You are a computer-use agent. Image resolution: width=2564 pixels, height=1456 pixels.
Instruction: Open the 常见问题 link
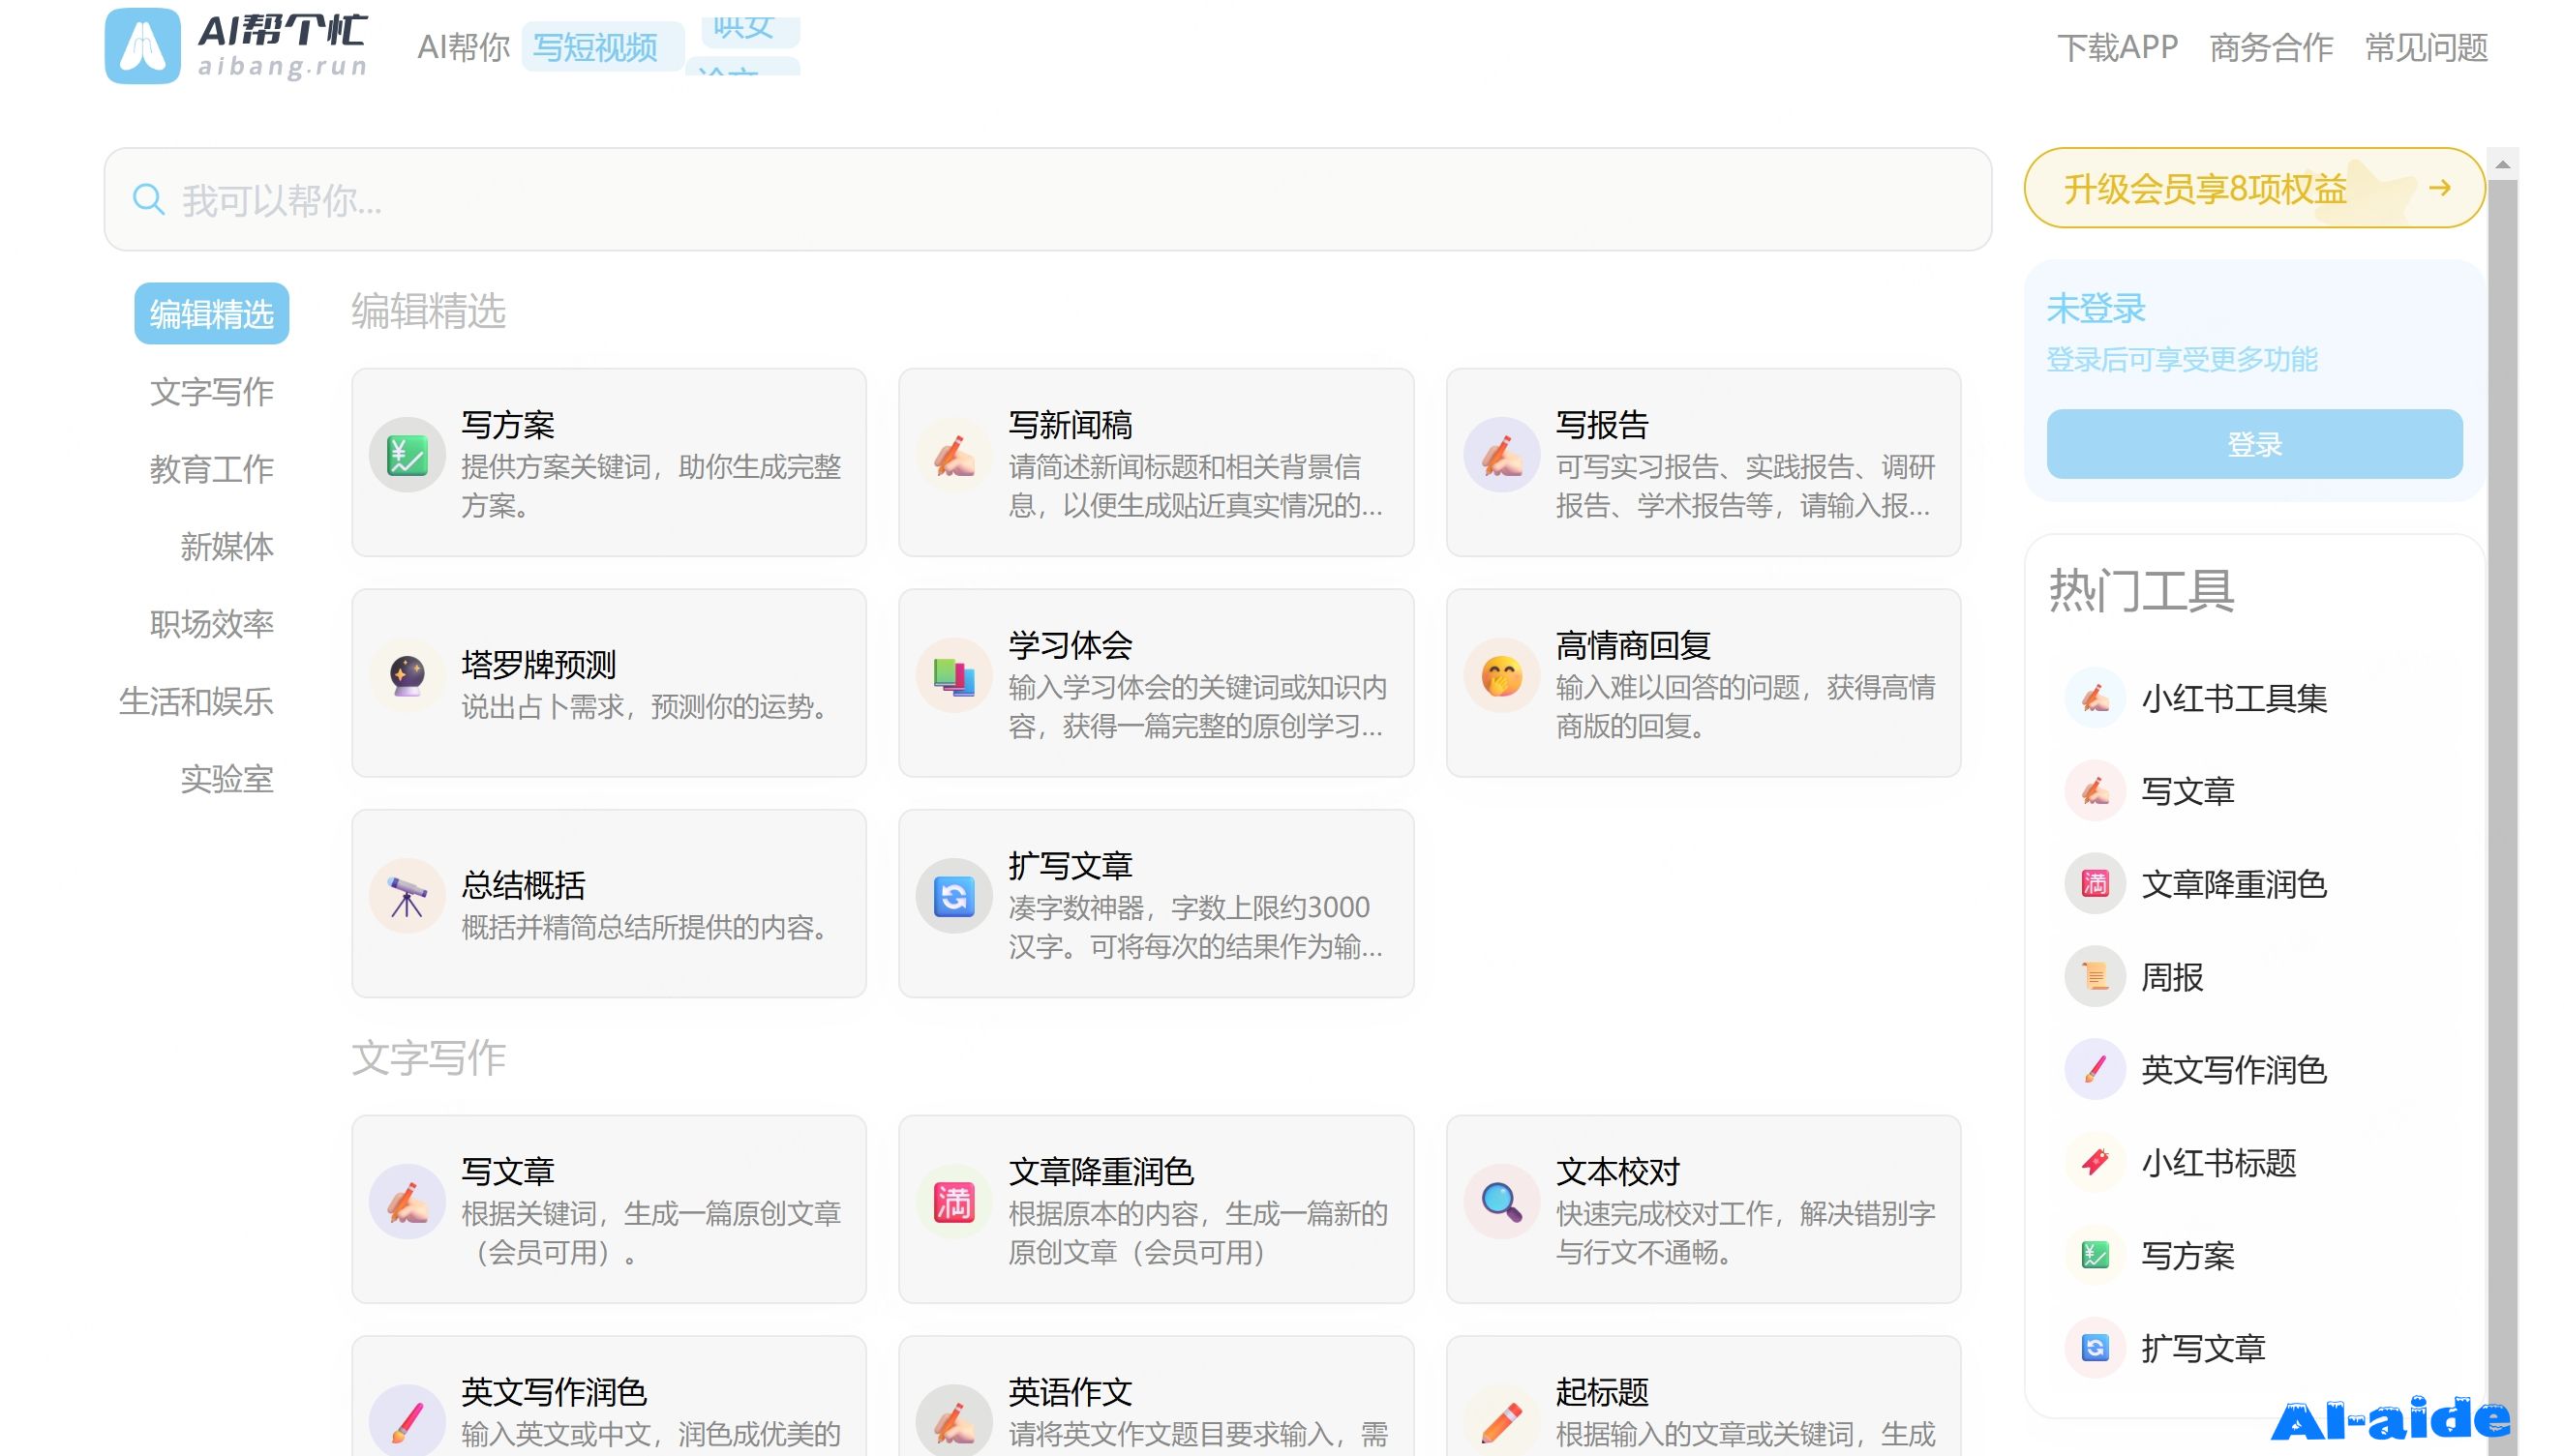tap(2426, 47)
